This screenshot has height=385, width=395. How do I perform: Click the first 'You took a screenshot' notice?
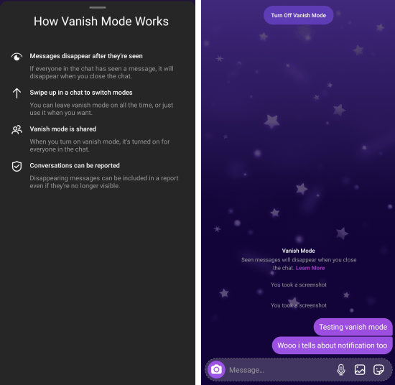299,284
